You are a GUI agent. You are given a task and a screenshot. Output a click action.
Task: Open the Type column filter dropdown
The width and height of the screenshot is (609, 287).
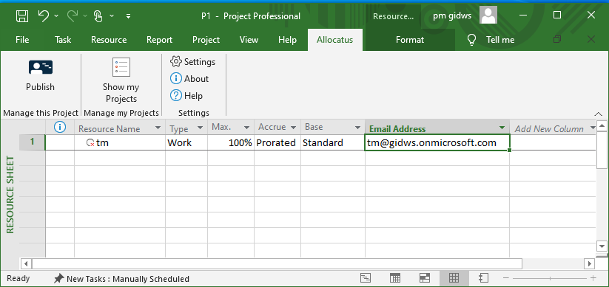coord(200,128)
